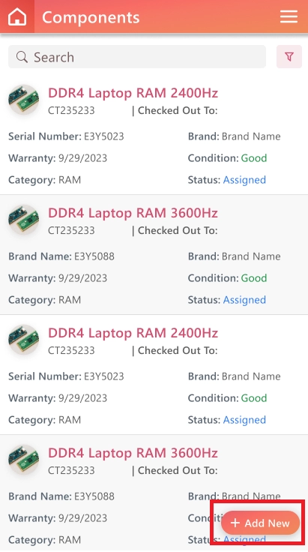Click the search magnifier icon
Viewport: 308px width, 552px height.
(22, 57)
